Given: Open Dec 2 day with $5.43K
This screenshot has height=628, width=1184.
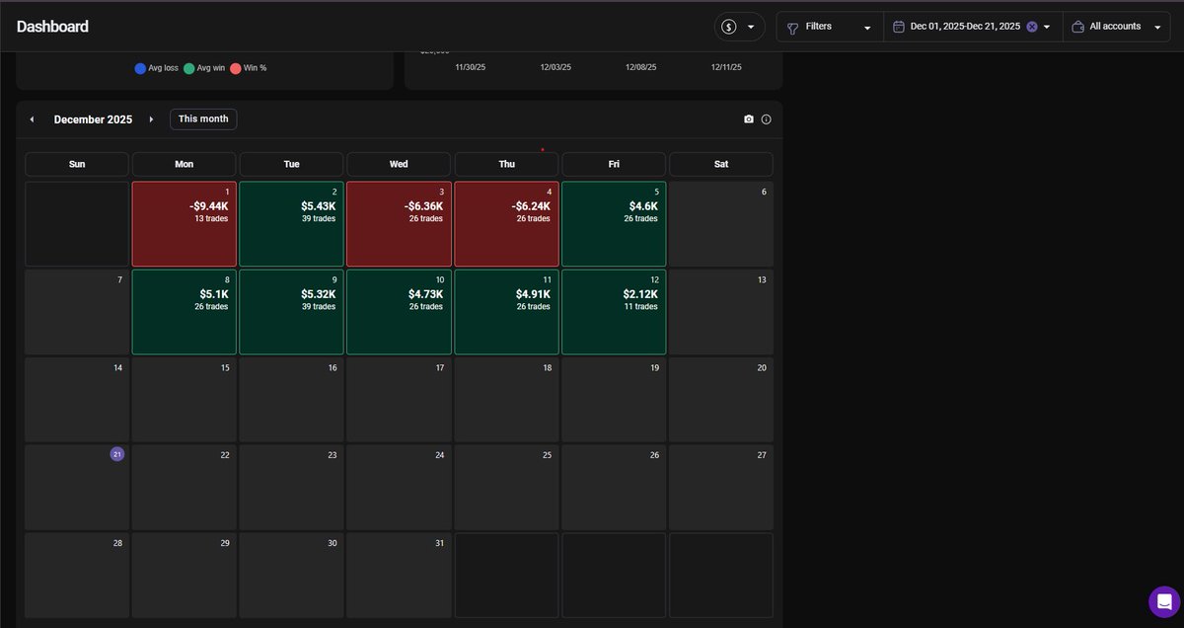Looking at the screenshot, I should 291,224.
